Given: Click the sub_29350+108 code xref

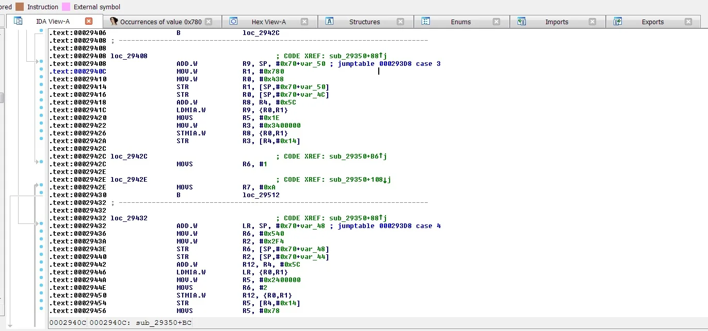Looking at the screenshot, I should pos(360,180).
